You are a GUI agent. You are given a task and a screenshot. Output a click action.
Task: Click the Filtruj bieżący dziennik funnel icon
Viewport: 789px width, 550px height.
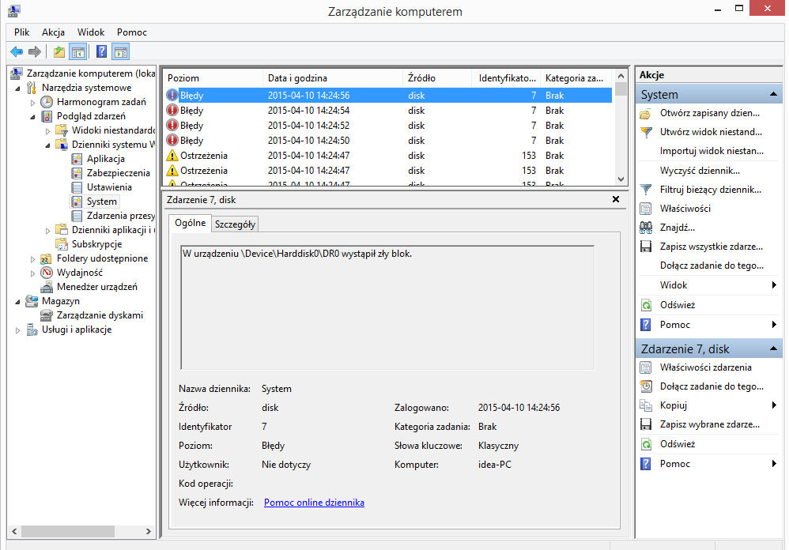click(x=646, y=190)
